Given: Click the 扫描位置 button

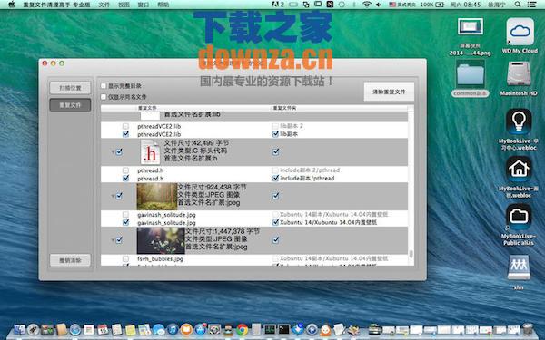Looking at the screenshot, I should tap(70, 88).
